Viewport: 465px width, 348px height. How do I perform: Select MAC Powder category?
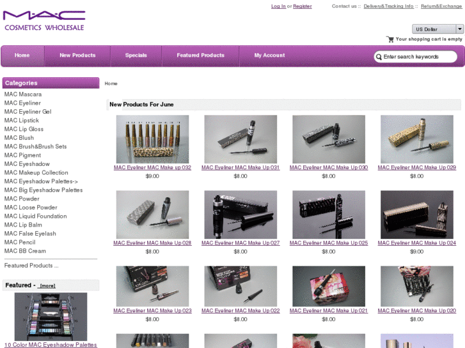(x=22, y=199)
